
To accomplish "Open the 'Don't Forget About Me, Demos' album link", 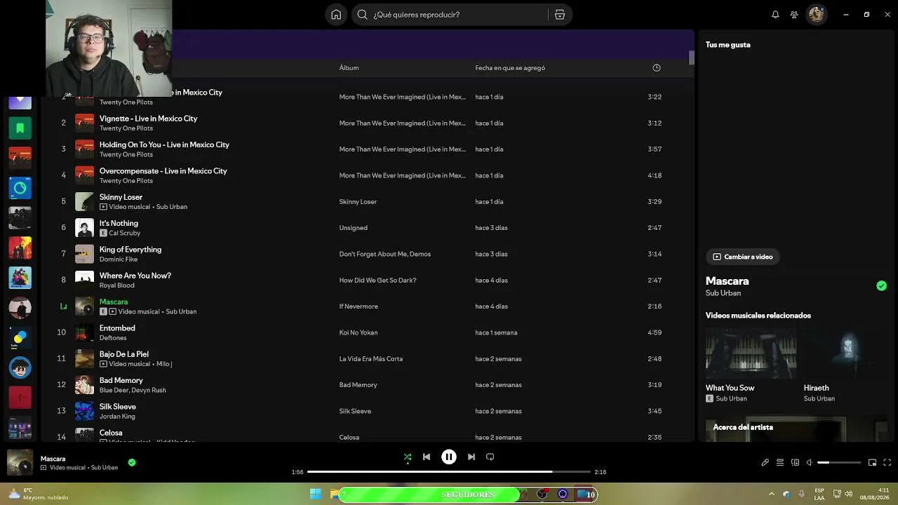I will 385,254.
